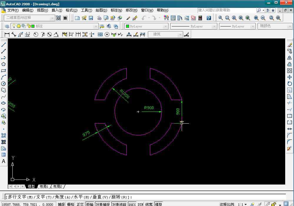Toggle DYN dynamic input in status bar
The width and height of the screenshot is (294, 206).
tap(141, 204)
